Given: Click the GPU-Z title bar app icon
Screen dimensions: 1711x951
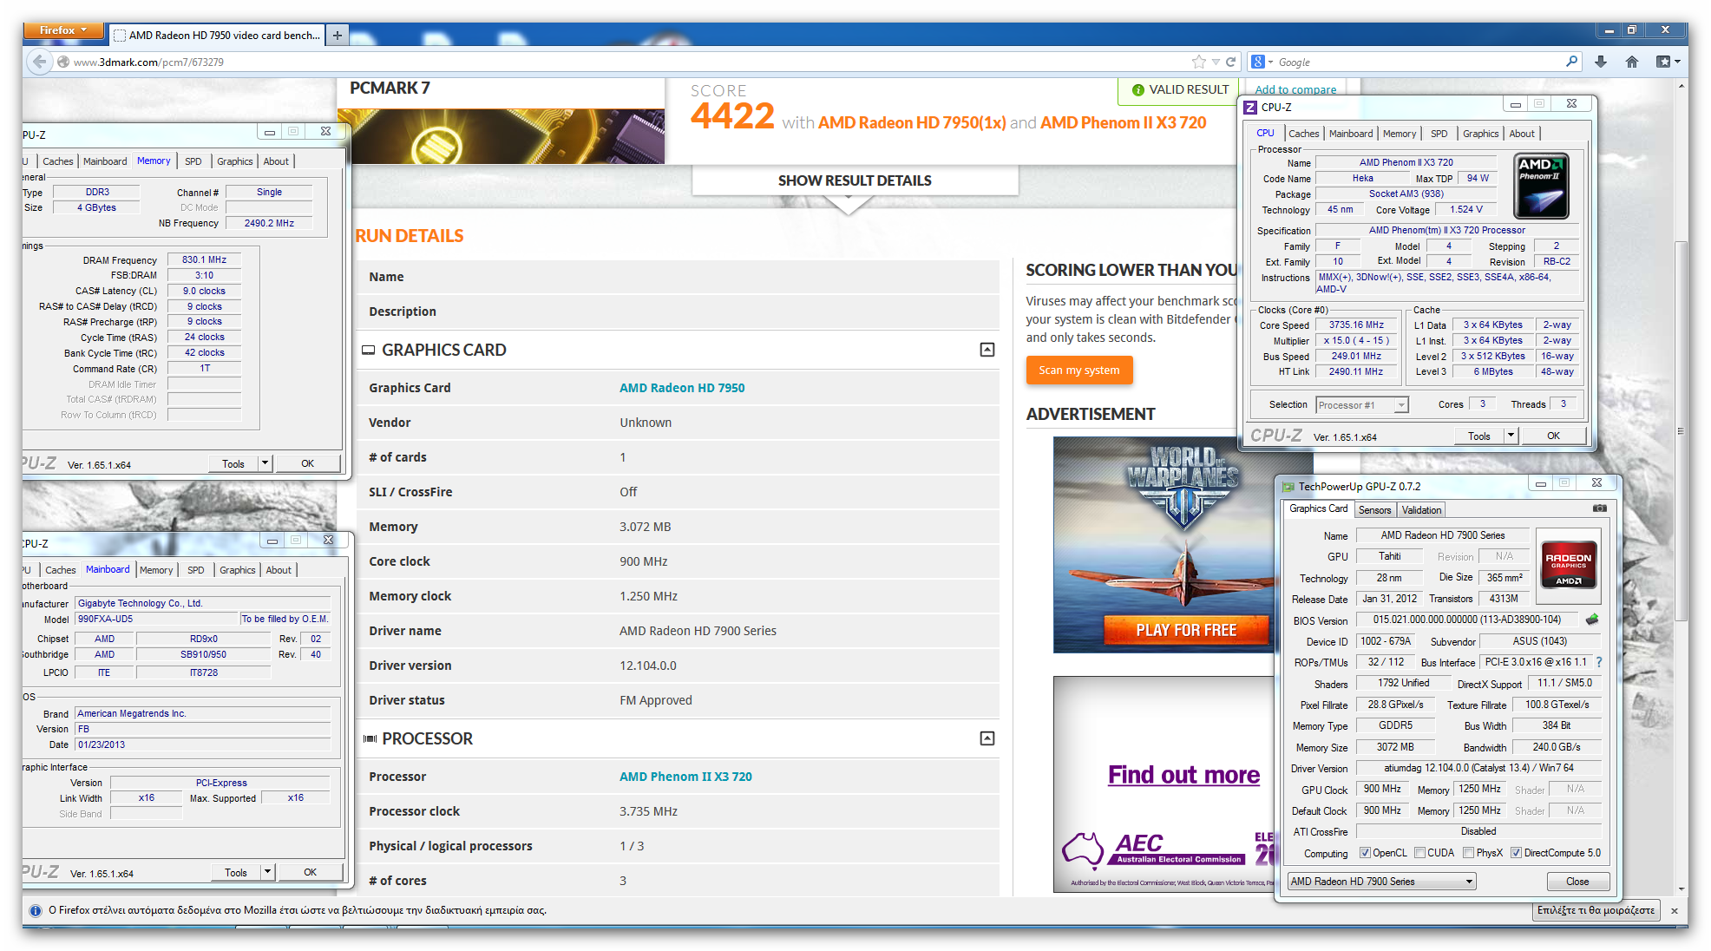Looking at the screenshot, I should [x=1288, y=487].
